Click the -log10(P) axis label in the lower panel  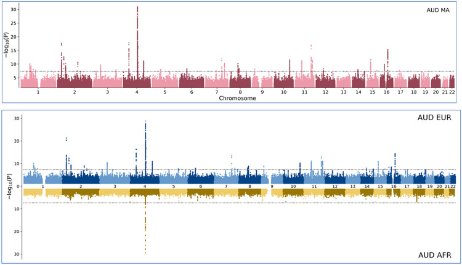point(10,185)
